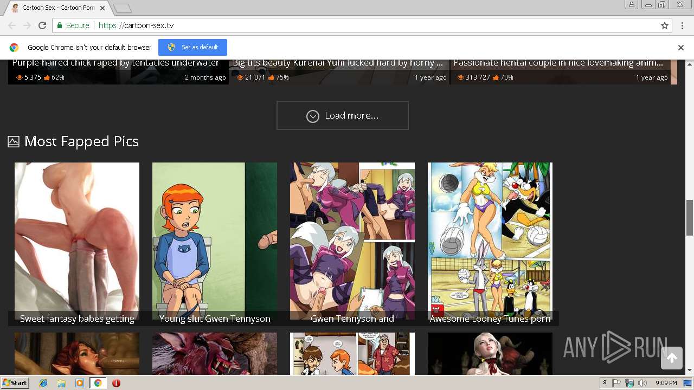Viewport: 694px width, 390px height.
Task: Open the taskbar clock showing 9:09 PM
Action: pyautogui.click(x=666, y=383)
